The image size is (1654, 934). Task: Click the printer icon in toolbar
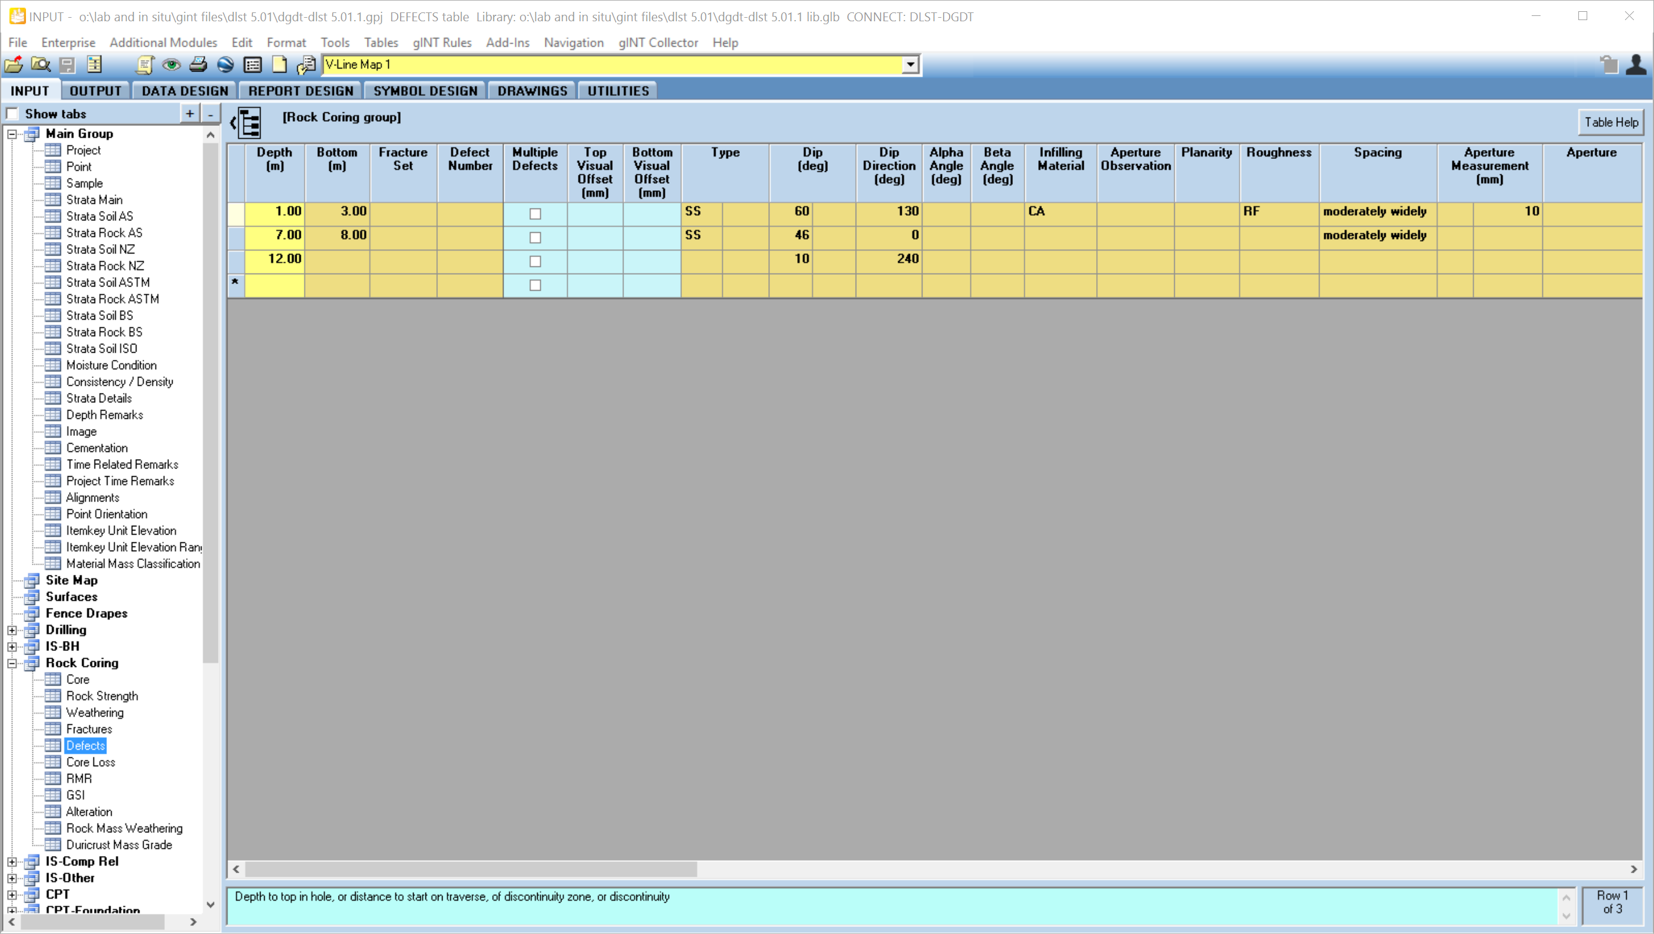click(x=199, y=65)
